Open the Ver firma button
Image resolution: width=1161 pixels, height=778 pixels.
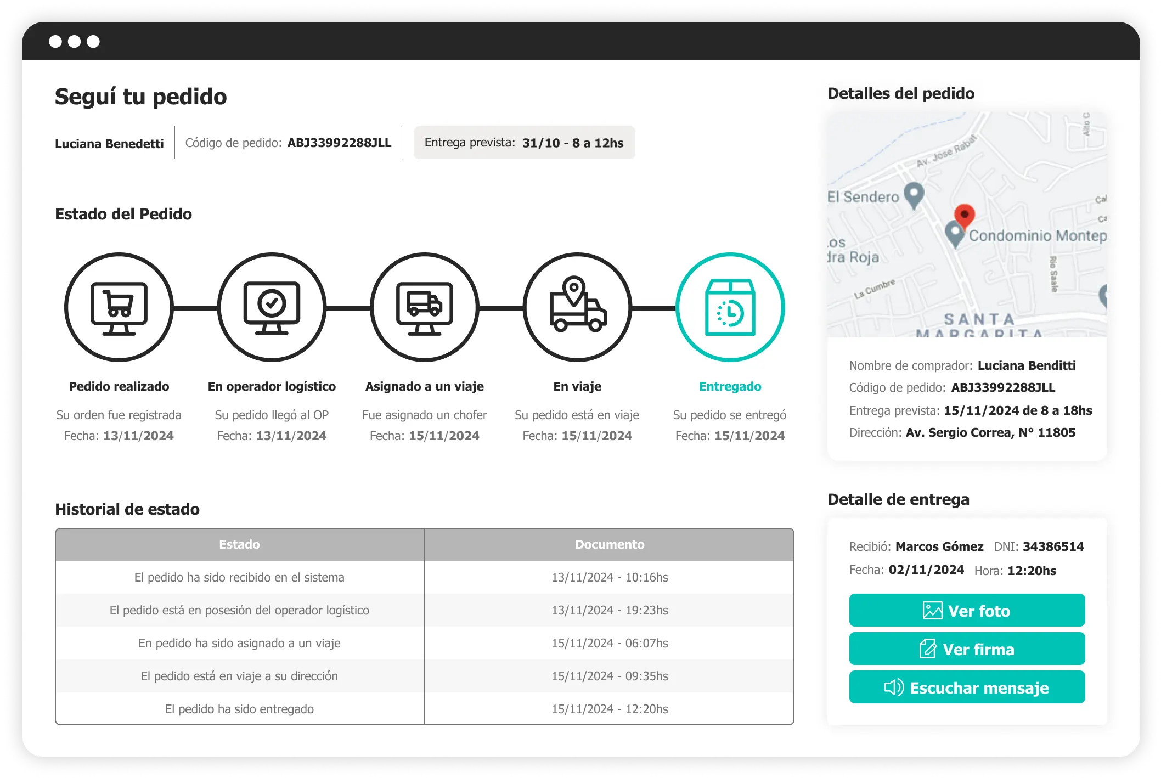point(967,649)
